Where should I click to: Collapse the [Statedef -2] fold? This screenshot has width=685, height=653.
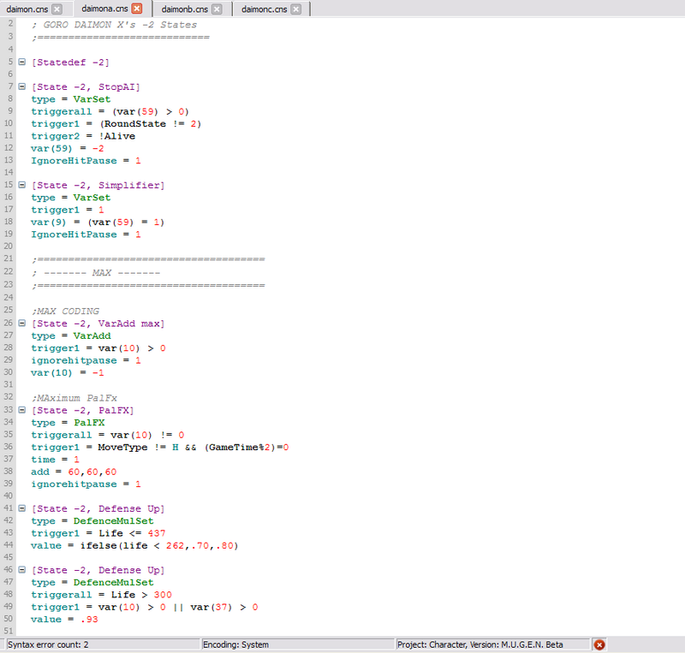pos(22,62)
